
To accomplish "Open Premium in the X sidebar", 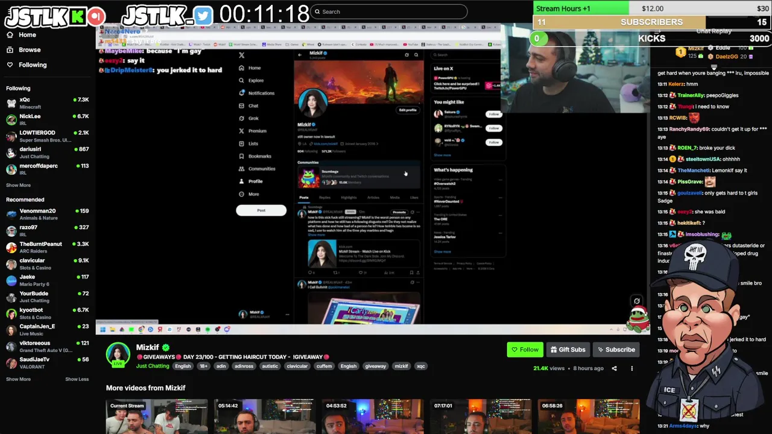I will click(x=253, y=131).
